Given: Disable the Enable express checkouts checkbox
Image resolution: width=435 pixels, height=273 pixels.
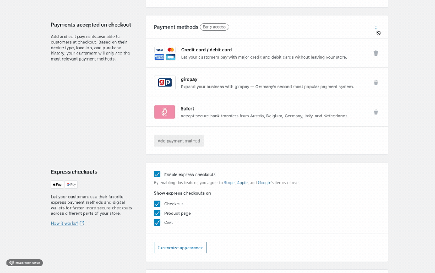Looking at the screenshot, I should pos(157,174).
